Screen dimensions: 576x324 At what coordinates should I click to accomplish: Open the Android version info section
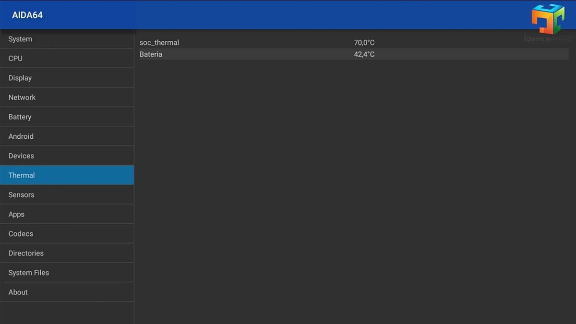point(21,136)
